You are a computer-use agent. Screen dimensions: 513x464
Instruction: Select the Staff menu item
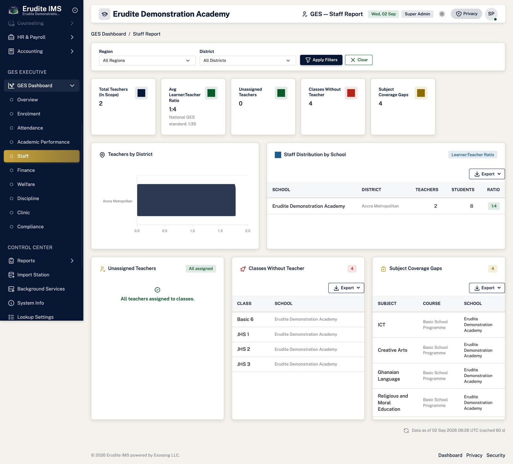[42, 156]
